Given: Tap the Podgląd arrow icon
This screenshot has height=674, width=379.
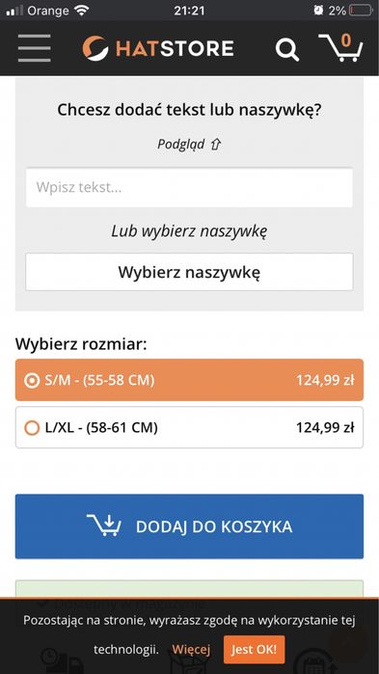Looking at the screenshot, I should [x=215, y=145].
